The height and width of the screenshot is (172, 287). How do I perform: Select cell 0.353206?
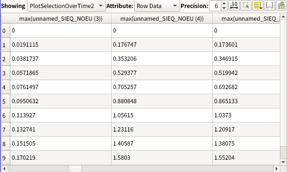pos(162,59)
